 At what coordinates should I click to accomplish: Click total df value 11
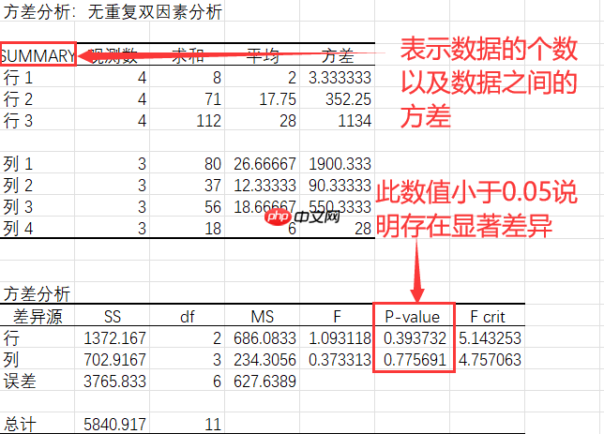point(213,425)
